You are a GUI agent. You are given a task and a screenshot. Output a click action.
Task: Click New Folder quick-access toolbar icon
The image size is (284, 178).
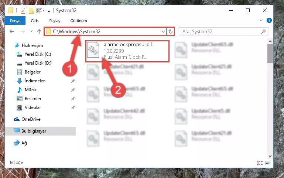(x=31, y=11)
